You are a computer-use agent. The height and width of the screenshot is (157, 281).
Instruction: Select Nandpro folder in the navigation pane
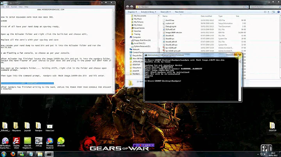point(136,74)
